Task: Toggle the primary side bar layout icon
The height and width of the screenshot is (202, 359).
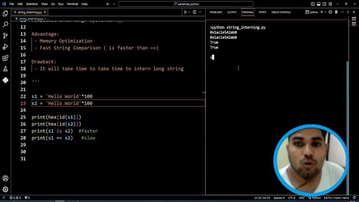Action: (x=312, y=4)
